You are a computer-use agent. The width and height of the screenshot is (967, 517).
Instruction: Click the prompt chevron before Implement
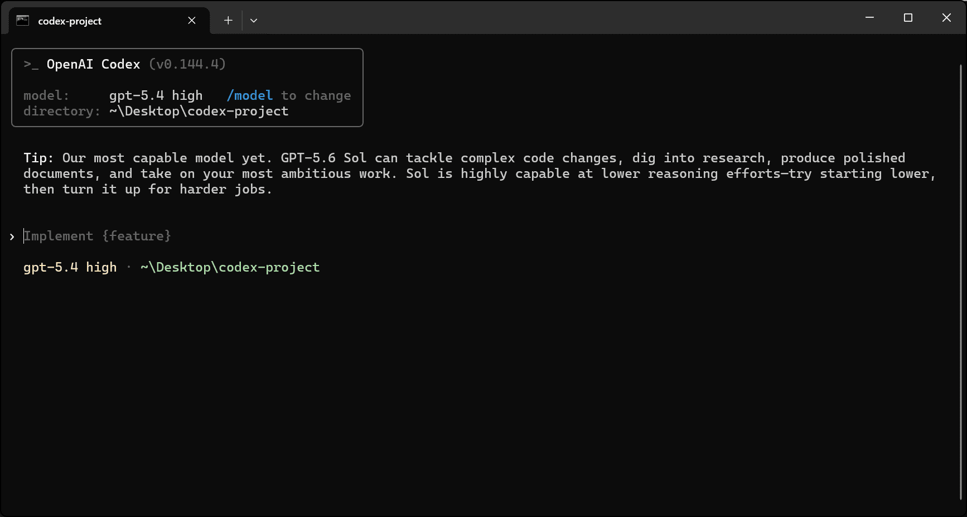pyautogui.click(x=12, y=236)
